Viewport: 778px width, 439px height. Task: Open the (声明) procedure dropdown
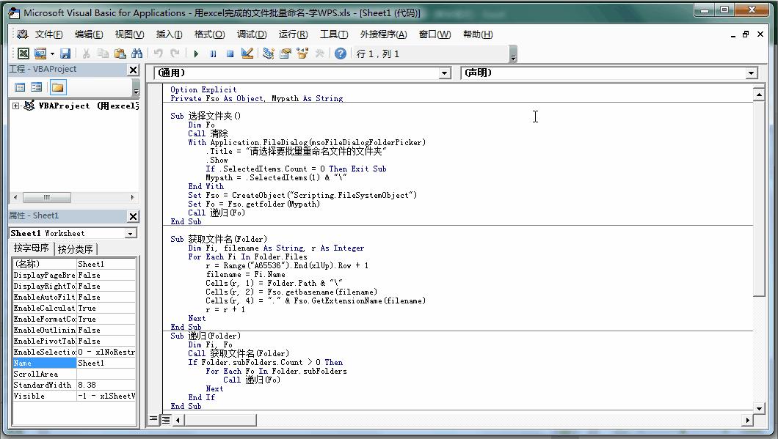(x=751, y=73)
